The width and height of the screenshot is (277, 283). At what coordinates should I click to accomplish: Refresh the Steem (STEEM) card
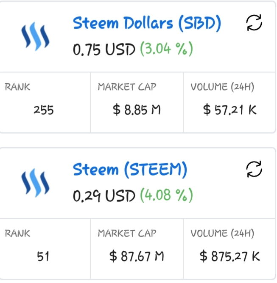tap(254, 169)
